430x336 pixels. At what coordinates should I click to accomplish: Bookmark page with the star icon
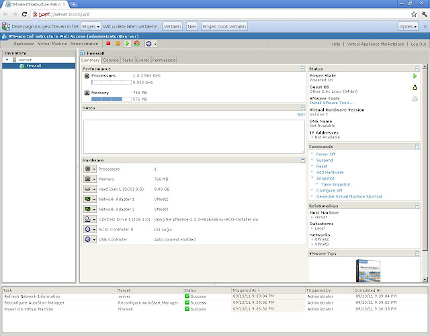click(x=414, y=14)
